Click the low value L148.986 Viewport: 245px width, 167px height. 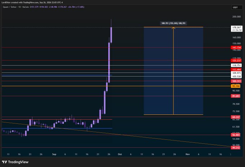point(53,7)
